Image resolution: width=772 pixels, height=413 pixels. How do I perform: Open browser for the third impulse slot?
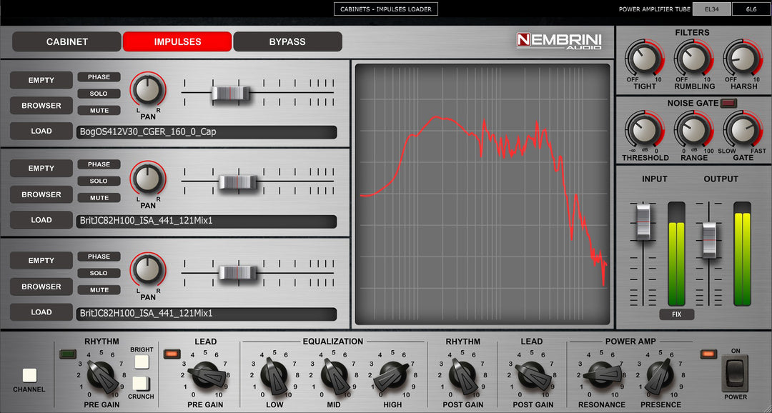coord(41,287)
